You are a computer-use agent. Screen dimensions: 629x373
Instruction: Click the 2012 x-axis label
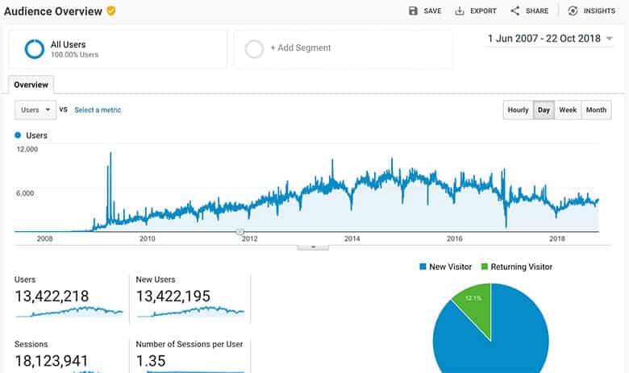249,238
